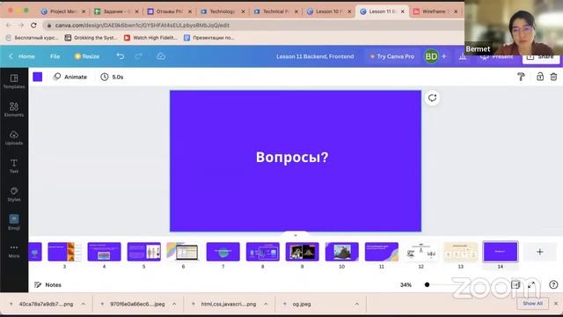Delete the slide with trash icon

(x=553, y=77)
